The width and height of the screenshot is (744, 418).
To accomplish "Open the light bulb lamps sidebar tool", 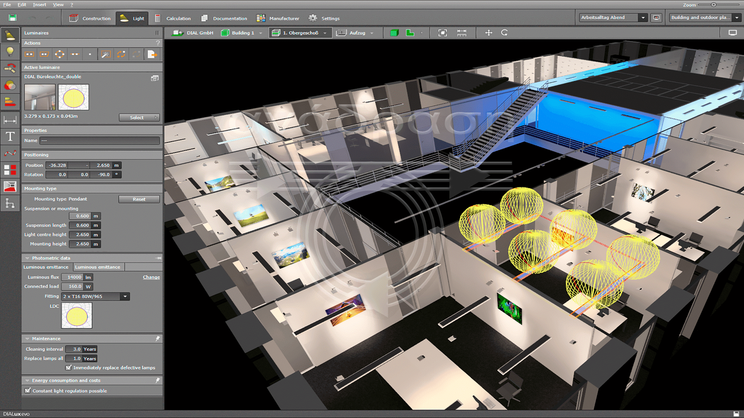I will click(x=10, y=51).
